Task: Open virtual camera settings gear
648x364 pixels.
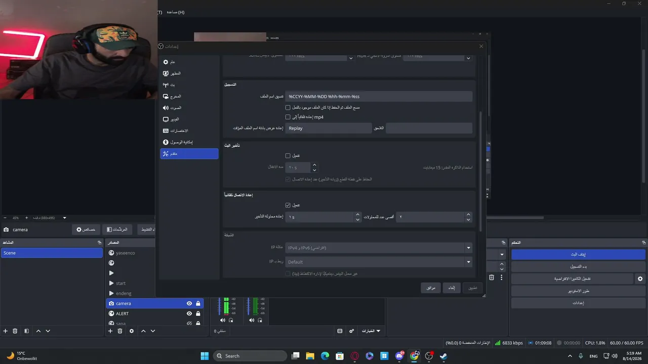Action: click(640, 279)
